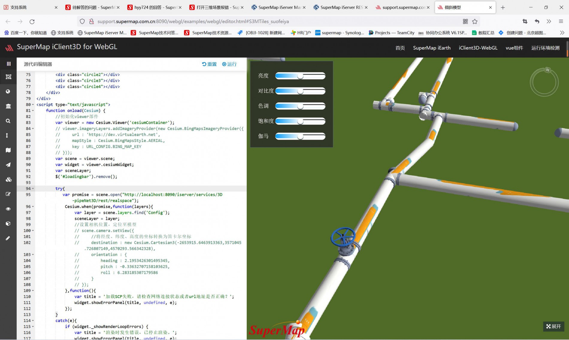Open the 首页 navigation link
The height and width of the screenshot is (340, 569).
400,48
